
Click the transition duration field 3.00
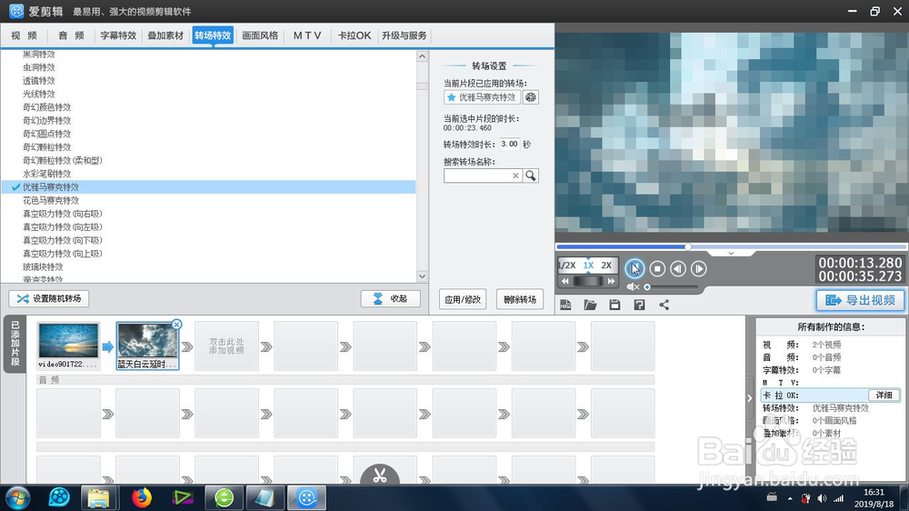pos(510,144)
